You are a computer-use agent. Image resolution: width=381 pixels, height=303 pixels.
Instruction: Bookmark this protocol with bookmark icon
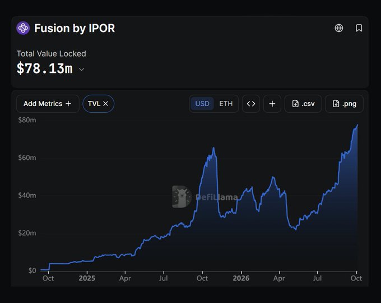coord(359,28)
